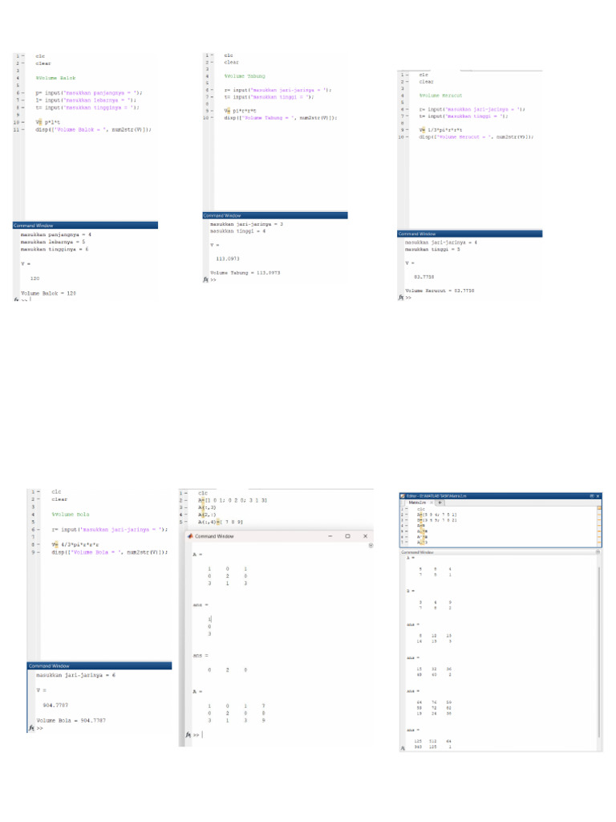Viewport: 616px width, 822px height.
Task: Open the floating Command Window actions drop-down arrow
Action: [x=371, y=546]
